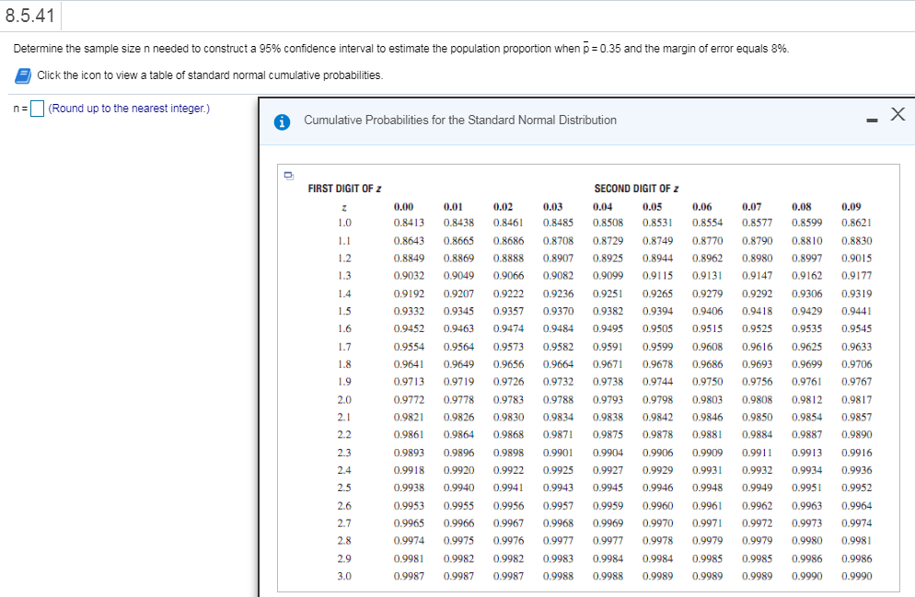Click the table value 0.9901
The height and width of the screenshot is (597, 915).
[558, 453]
